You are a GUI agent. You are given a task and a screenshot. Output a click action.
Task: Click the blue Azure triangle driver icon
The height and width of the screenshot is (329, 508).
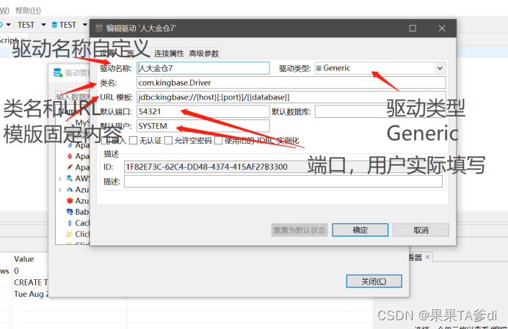click(x=69, y=190)
